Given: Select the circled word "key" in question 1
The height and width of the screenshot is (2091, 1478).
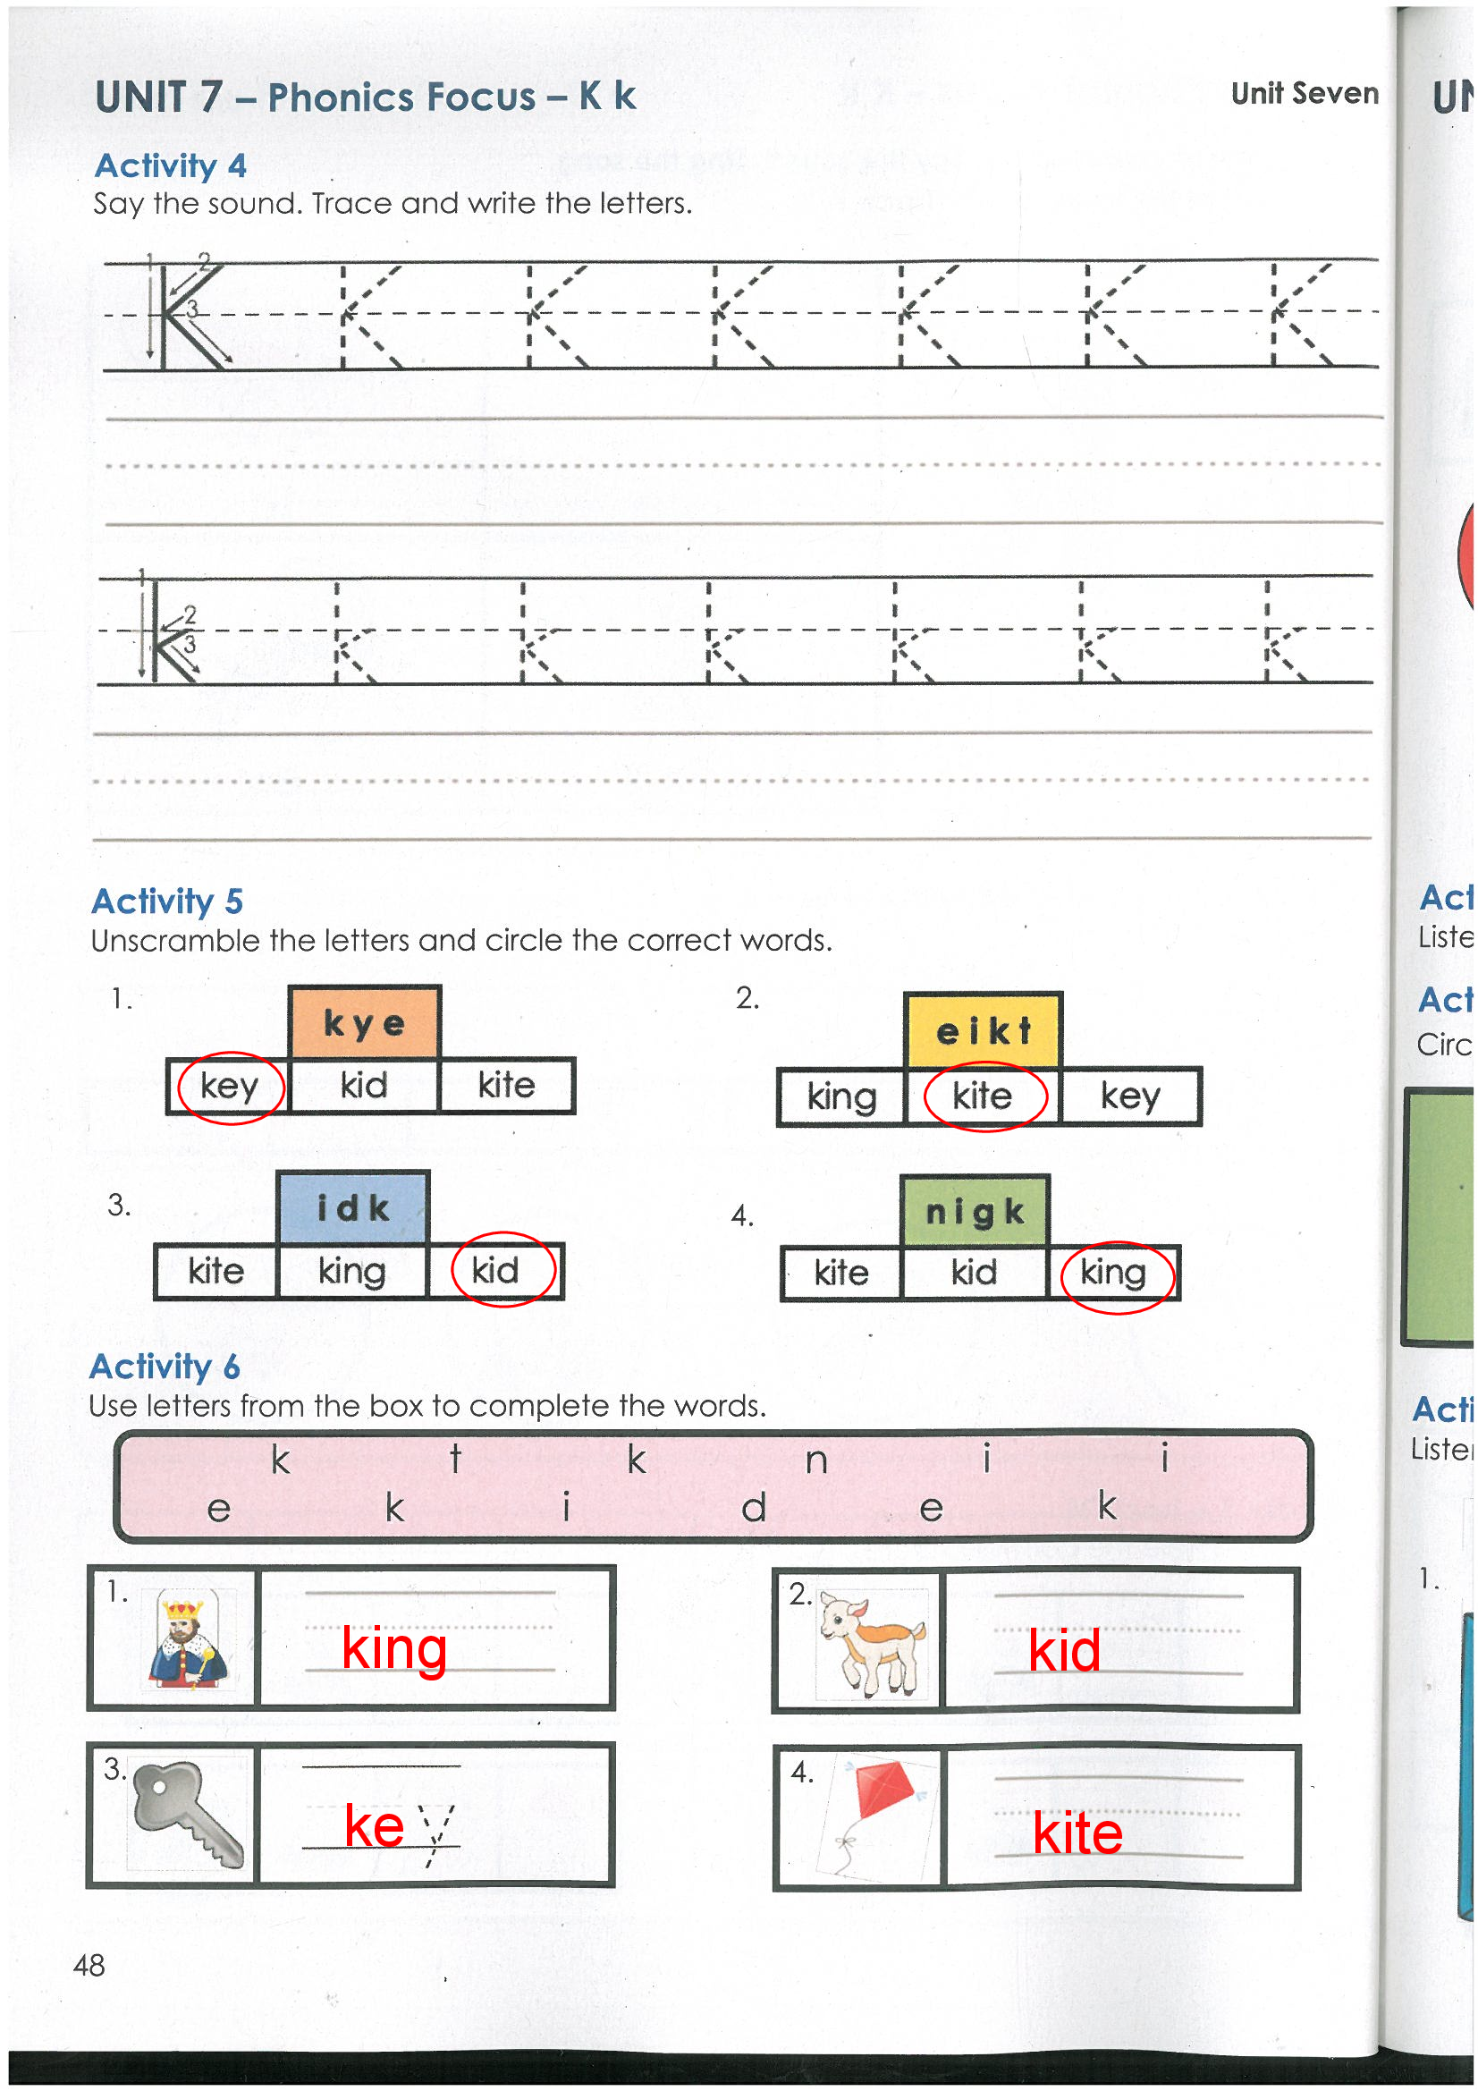Looking at the screenshot, I should point(230,1087).
